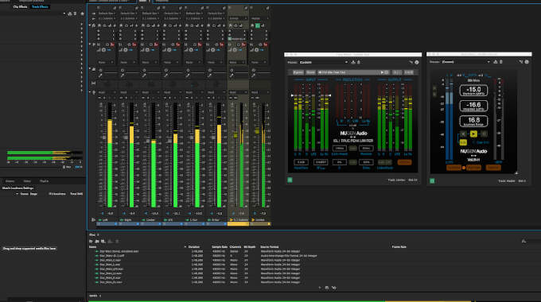Open the settings icon in limiter window header

click(416, 63)
